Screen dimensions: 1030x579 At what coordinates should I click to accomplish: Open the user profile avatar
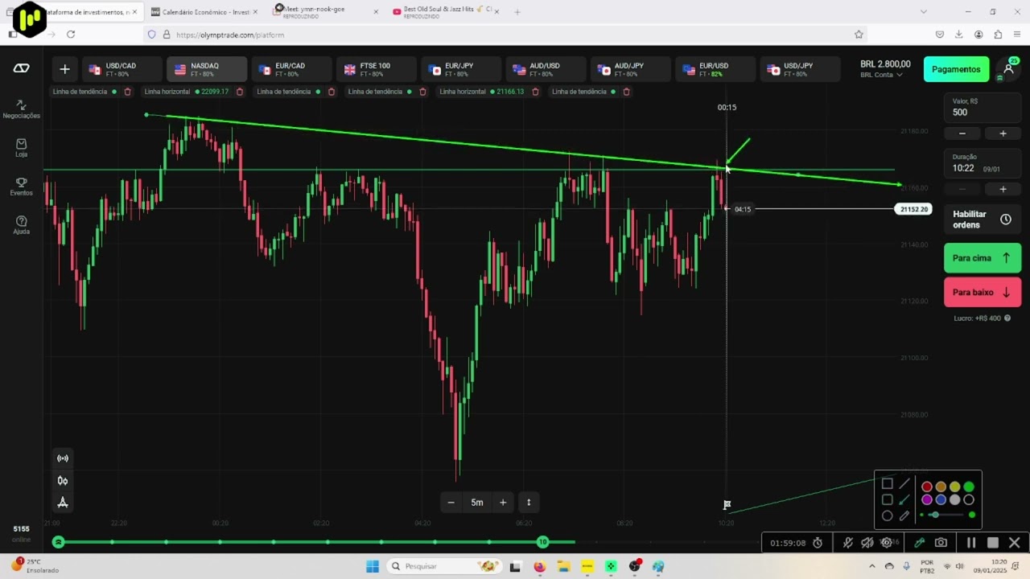click(1008, 69)
